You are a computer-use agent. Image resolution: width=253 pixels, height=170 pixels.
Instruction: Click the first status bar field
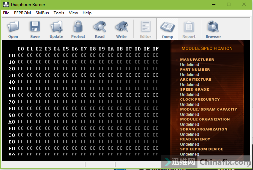coord(25,165)
